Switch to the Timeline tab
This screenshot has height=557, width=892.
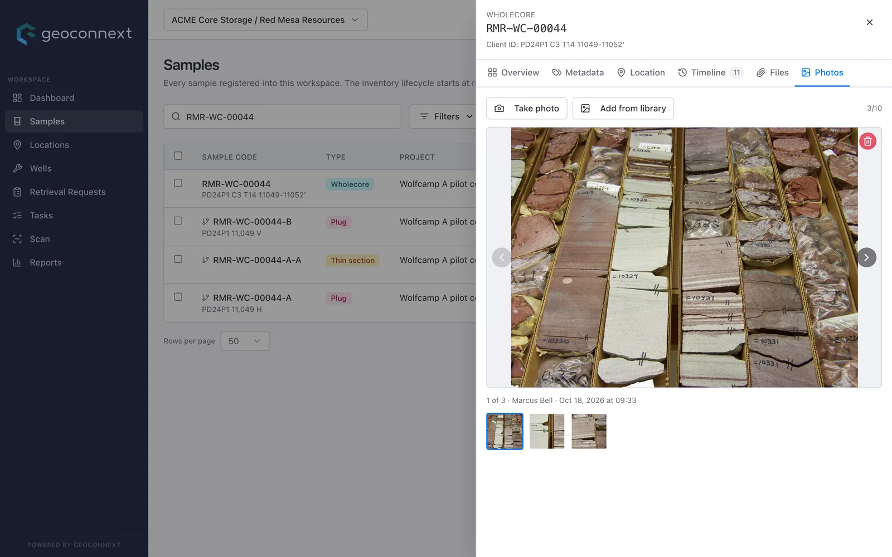[x=710, y=72]
